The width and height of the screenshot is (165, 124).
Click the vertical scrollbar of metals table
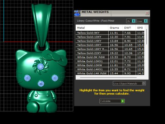[146, 37]
